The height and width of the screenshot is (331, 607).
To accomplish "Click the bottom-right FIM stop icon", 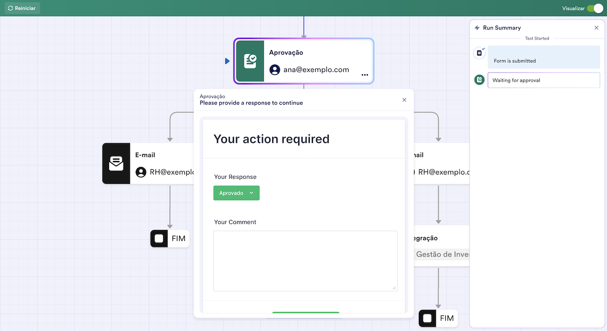I will (x=428, y=318).
